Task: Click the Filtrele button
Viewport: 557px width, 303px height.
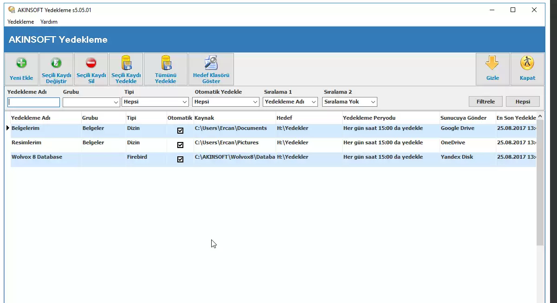Action: (x=486, y=102)
